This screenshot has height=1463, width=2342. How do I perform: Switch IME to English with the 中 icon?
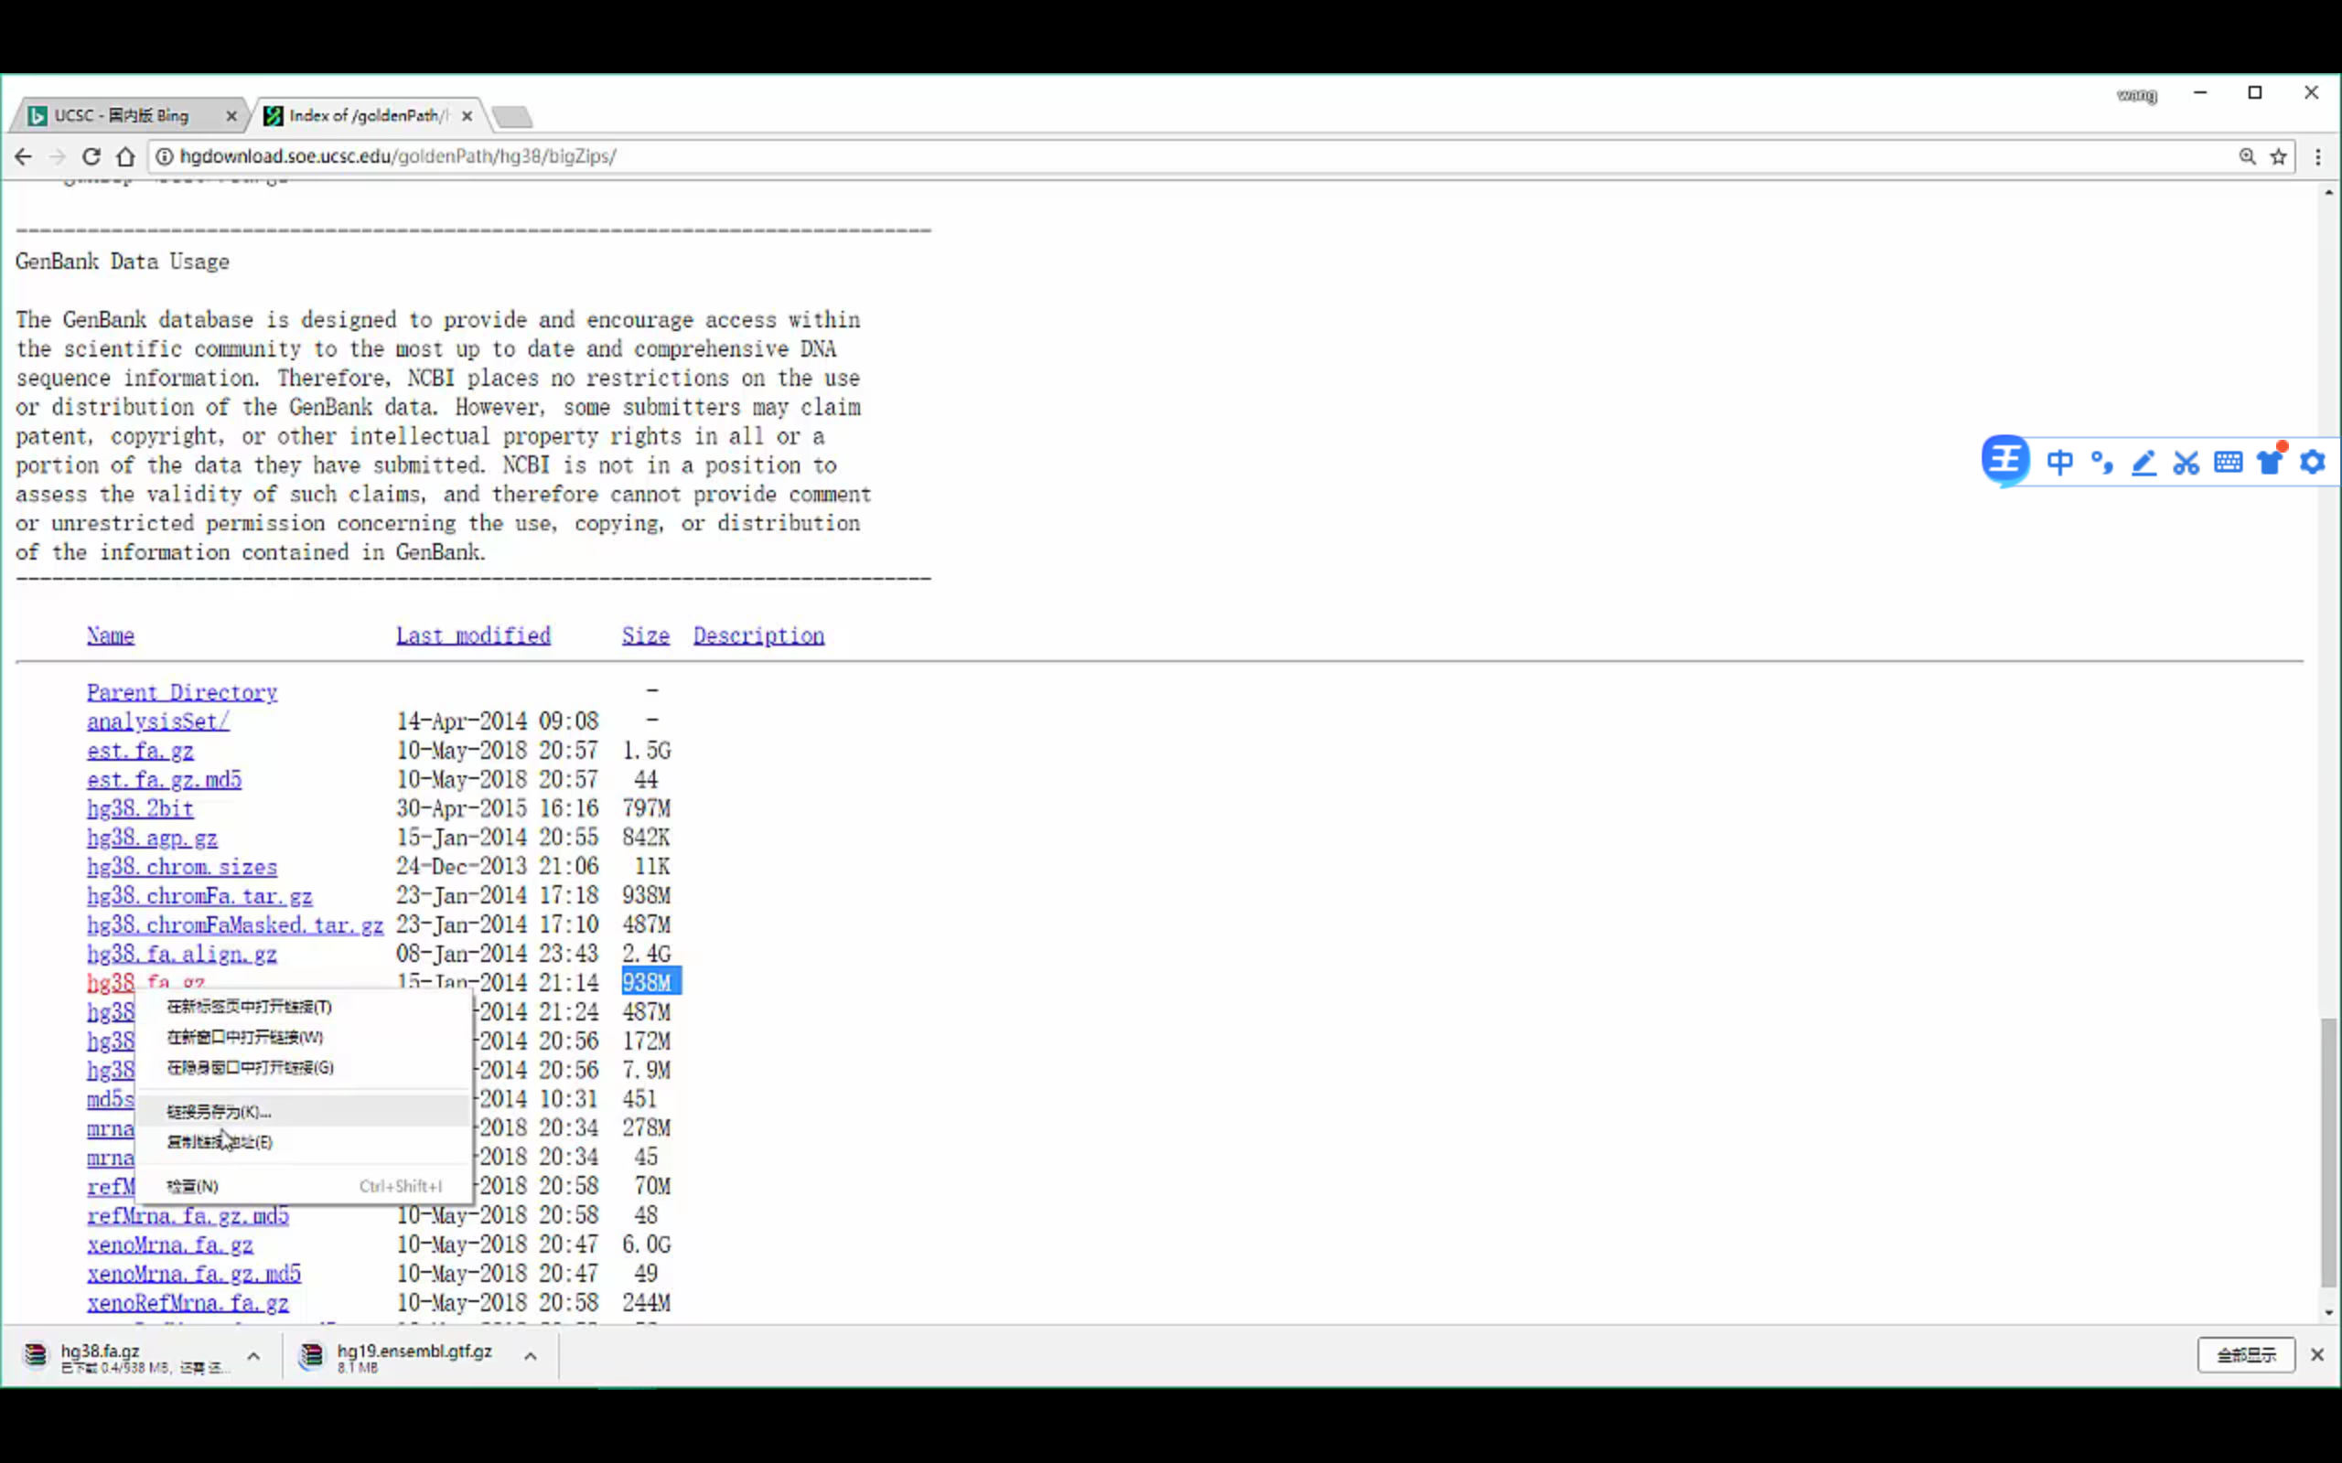click(x=2061, y=462)
